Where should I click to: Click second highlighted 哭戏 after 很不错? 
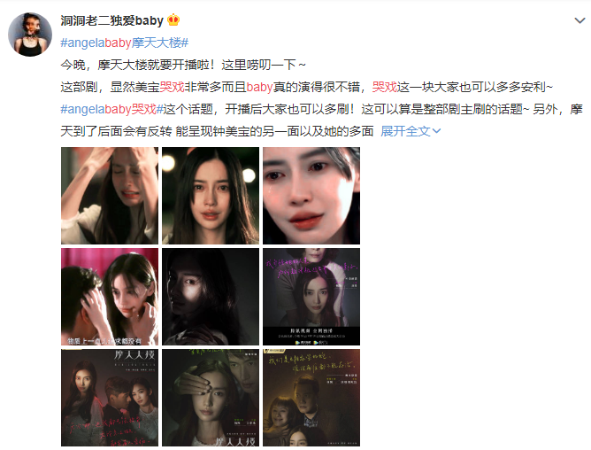click(x=385, y=87)
